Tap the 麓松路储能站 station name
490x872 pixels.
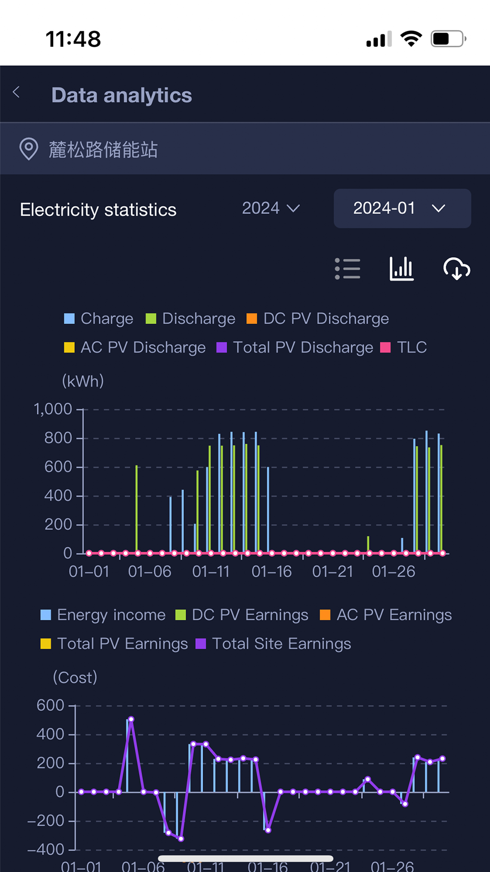click(103, 149)
